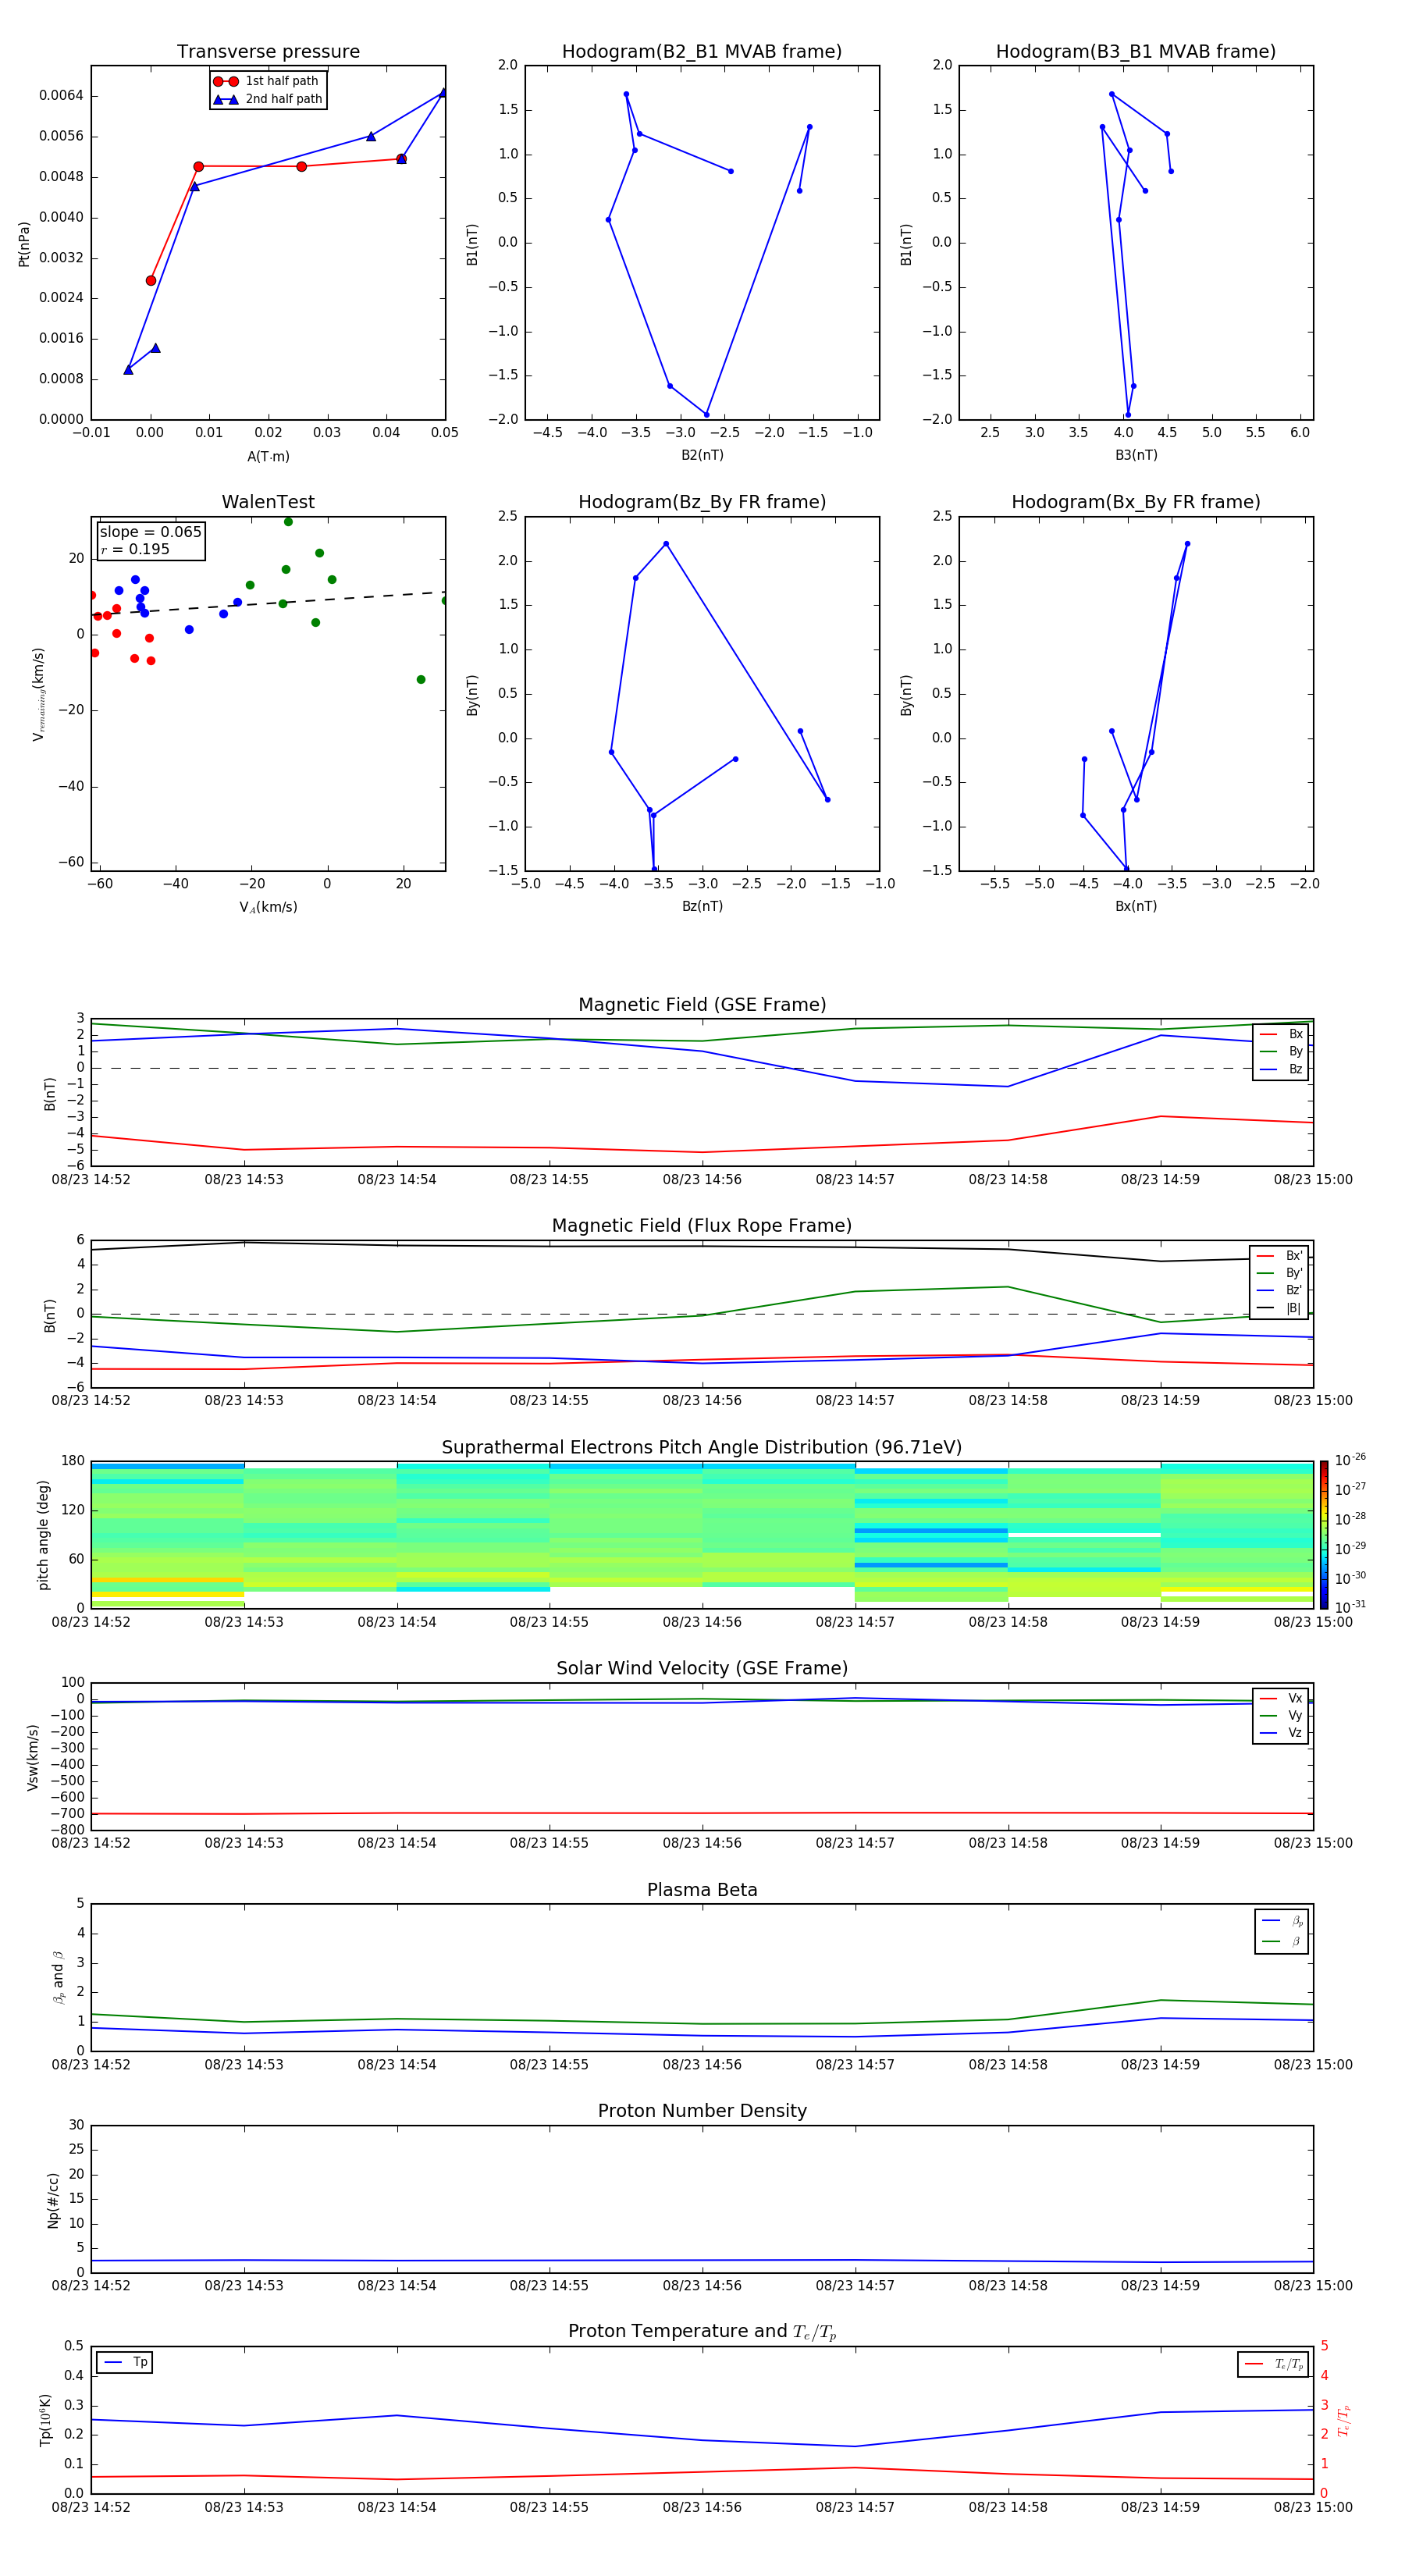Click the 'Plasma Beta' plot title

tap(702, 1890)
